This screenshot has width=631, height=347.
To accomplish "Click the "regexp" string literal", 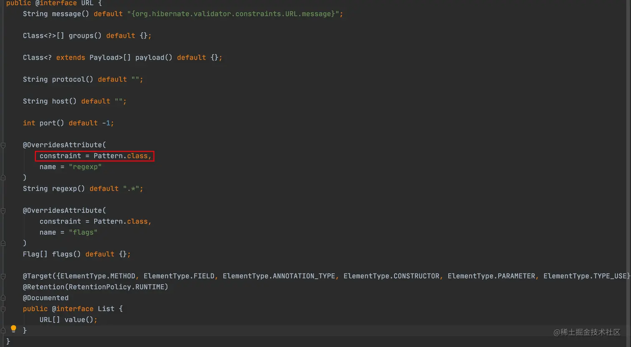I will coord(85,167).
